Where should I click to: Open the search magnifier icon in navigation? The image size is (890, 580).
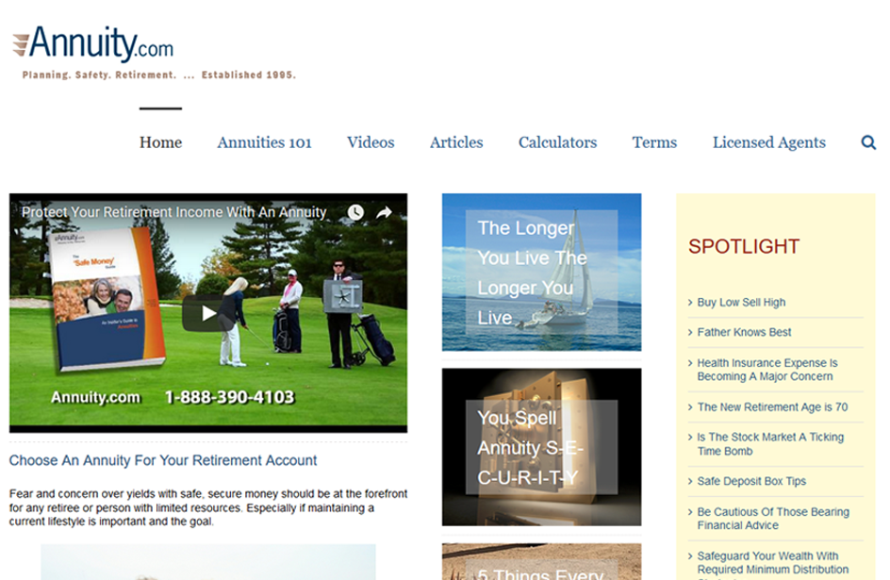(868, 142)
